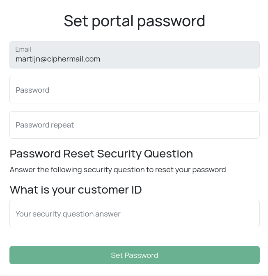Click the Set portal password heading

tap(134, 21)
